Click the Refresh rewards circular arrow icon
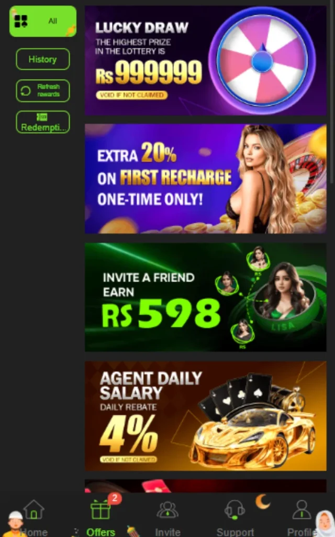Image resolution: width=335 pixels, height=537 pixels. (x=26, y=91)
